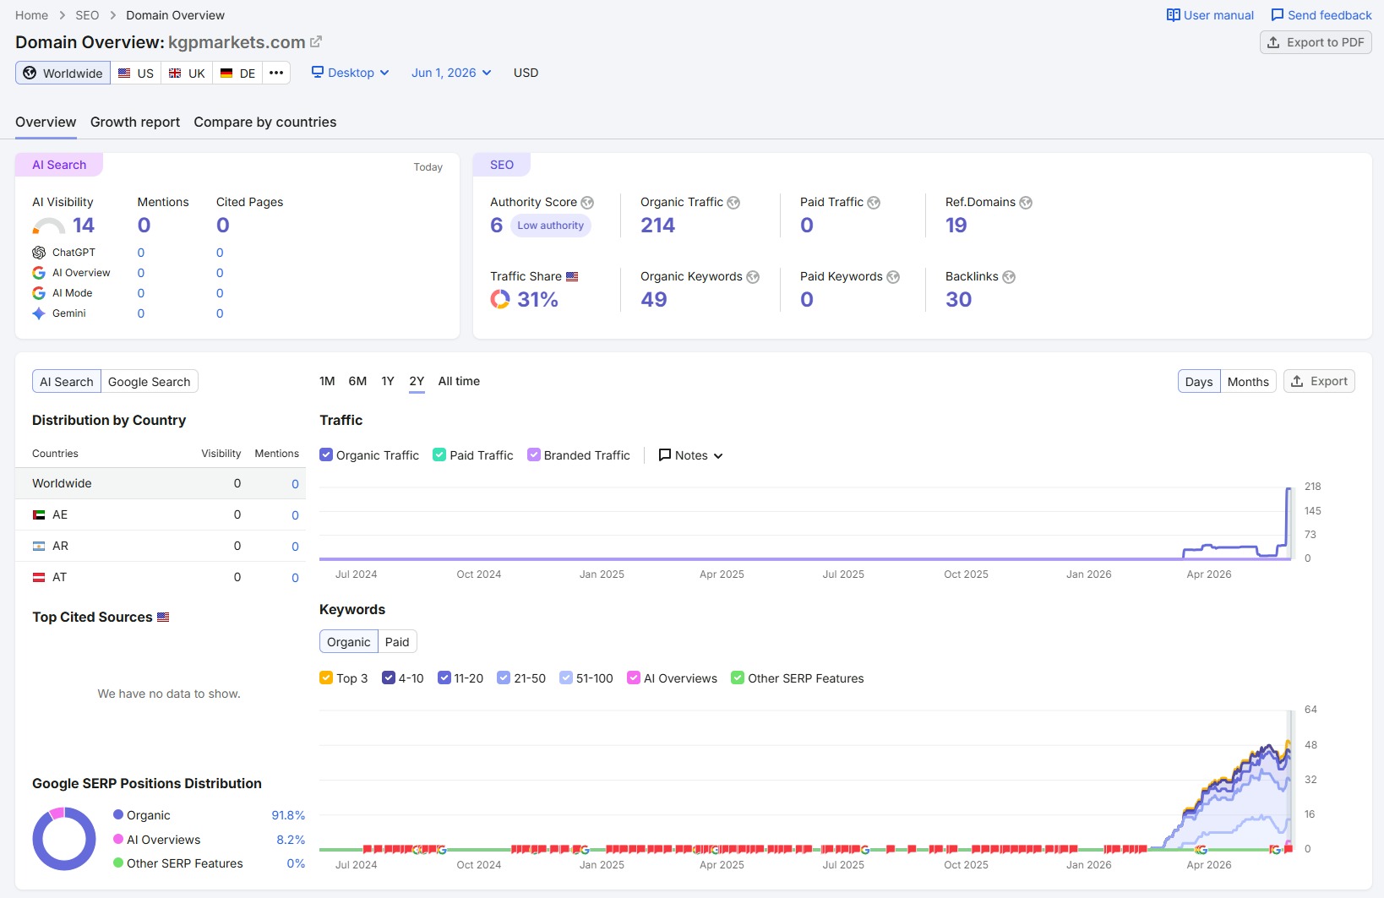This screenshot has height=898, width=1384.
Task: Toggle the AI Overviews keywords checkbox
Action: tap(634, 678)
